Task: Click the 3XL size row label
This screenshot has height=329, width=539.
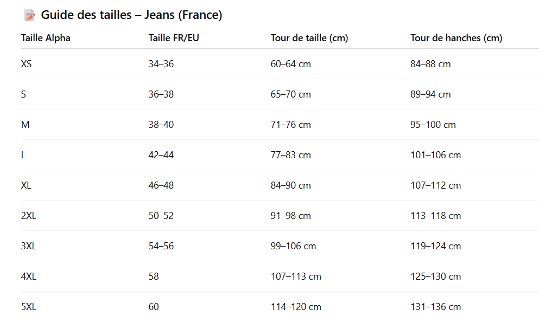Action: [x=28, y=246]
